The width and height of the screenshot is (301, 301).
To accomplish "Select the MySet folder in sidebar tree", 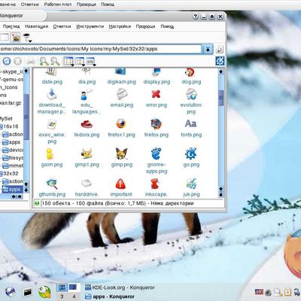I will tap(6, 118).
